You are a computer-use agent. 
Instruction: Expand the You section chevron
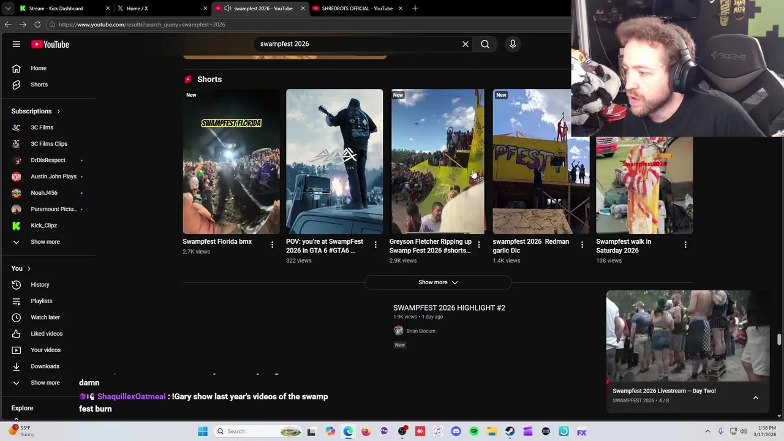coord(29,268)
